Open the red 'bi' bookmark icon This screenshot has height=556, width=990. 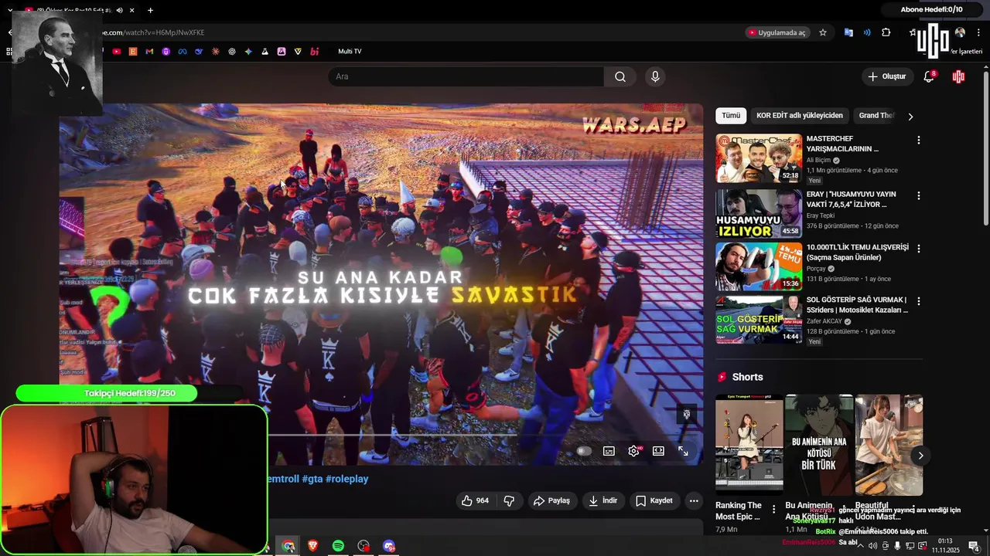point(315,52)
